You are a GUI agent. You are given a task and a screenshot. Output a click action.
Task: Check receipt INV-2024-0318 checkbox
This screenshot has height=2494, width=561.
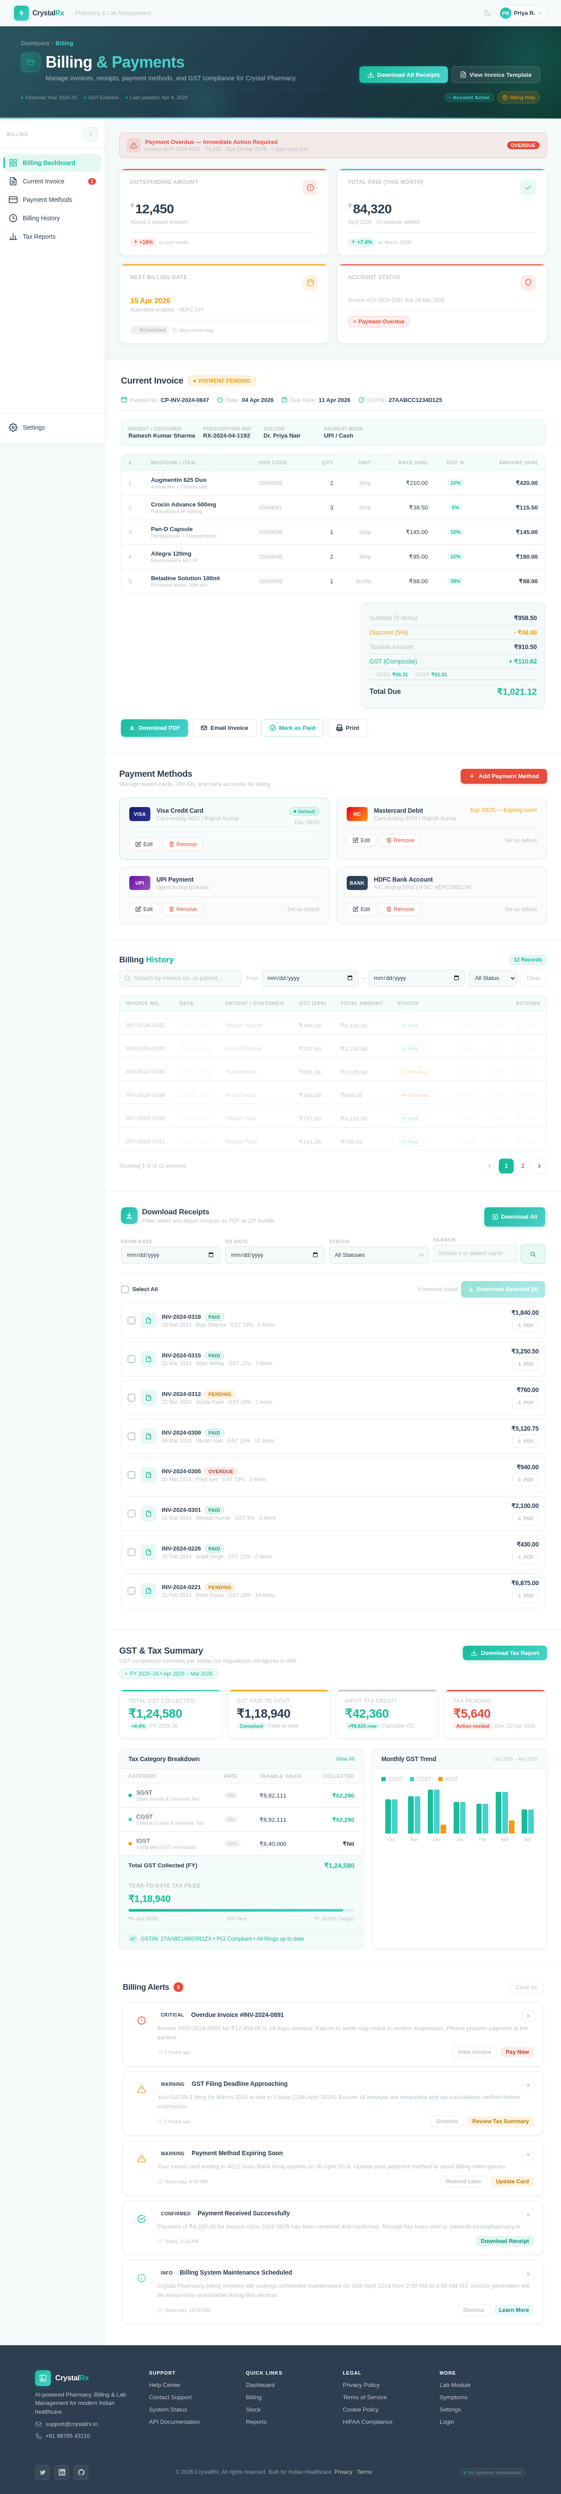point(131,1321)
